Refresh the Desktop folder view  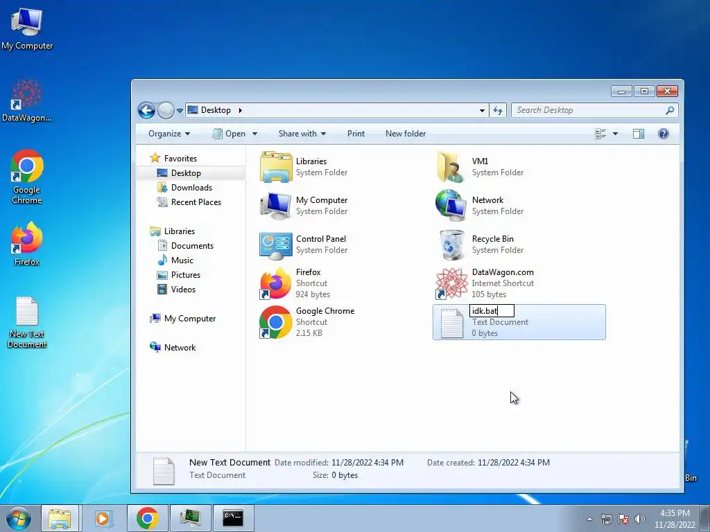tap(498, 110)
